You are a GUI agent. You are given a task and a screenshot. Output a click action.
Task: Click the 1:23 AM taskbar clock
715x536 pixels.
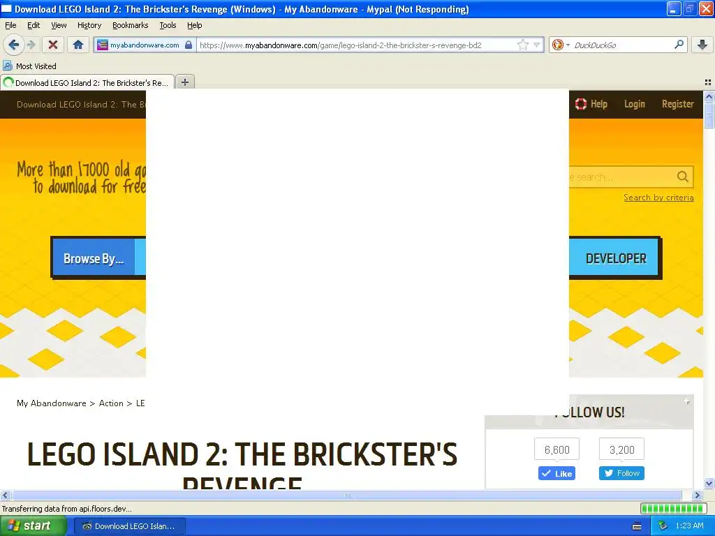point(689,526)
